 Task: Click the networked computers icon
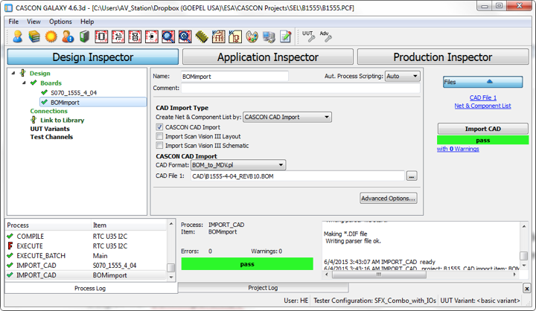269,36
